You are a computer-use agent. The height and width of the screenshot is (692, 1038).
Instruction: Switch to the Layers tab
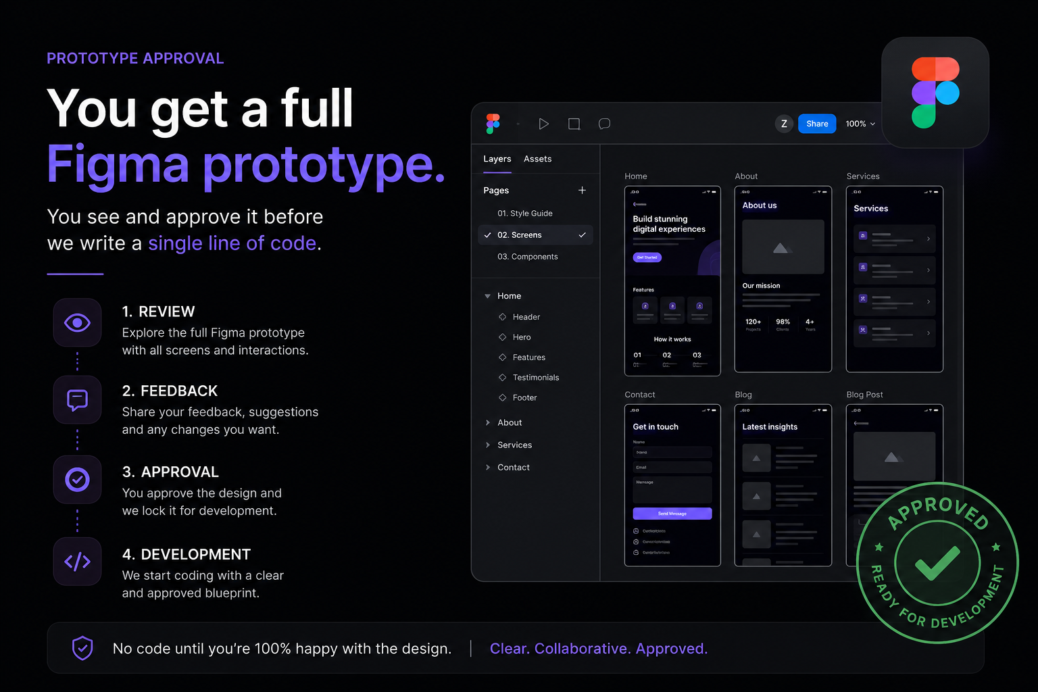[497, 159]
